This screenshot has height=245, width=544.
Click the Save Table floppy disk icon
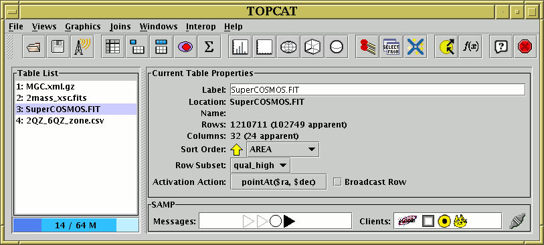[x=58, y=47]
